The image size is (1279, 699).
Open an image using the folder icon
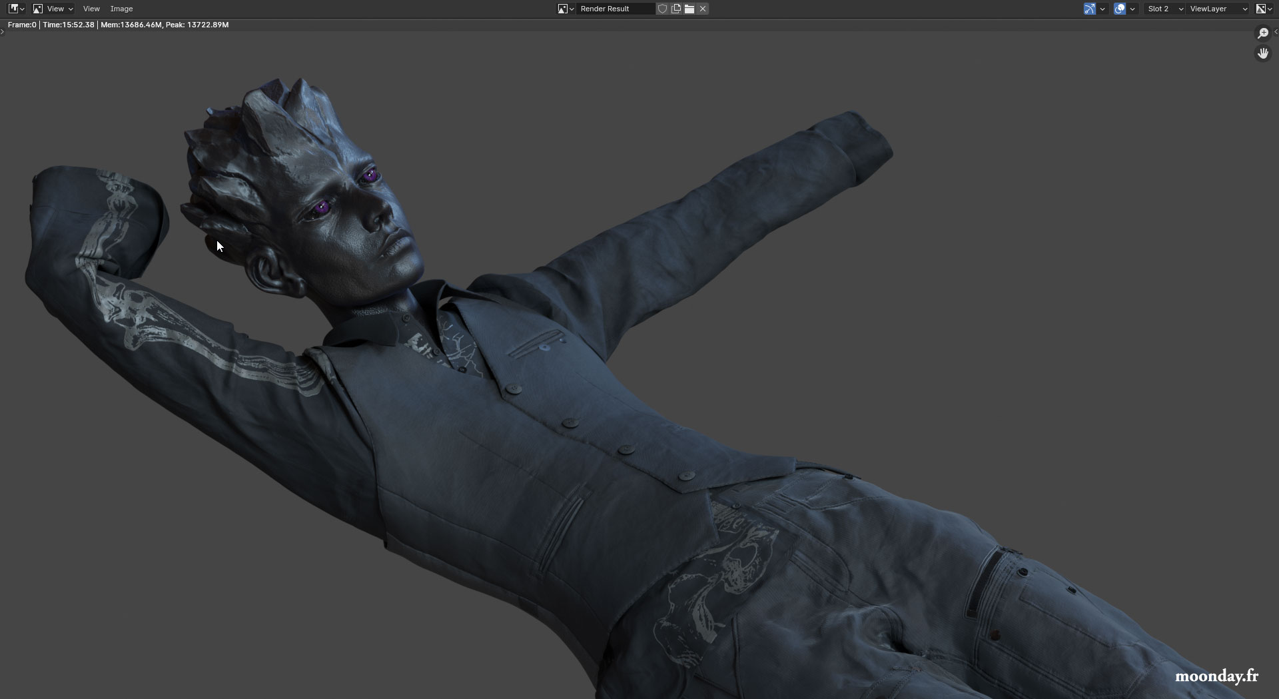(x=689, y=9)
